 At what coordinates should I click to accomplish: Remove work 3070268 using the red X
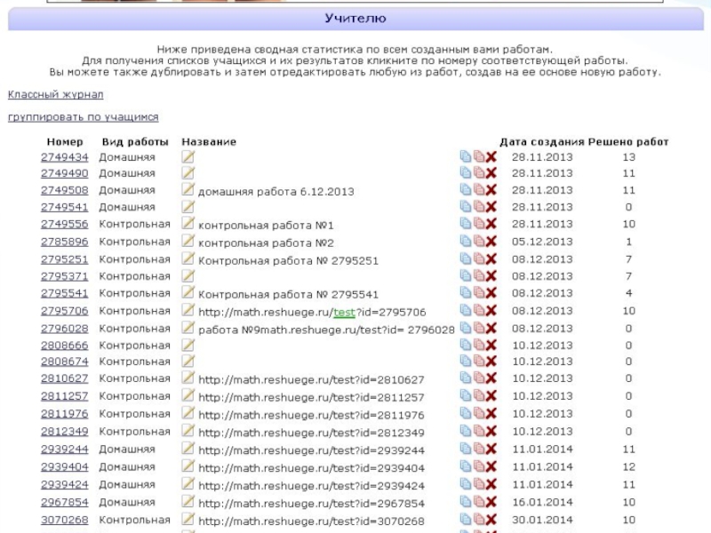coord(491,521)
